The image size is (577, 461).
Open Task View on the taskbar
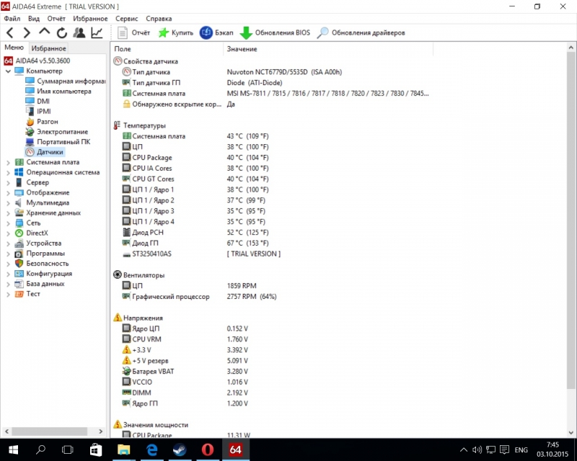coord(68,449)
